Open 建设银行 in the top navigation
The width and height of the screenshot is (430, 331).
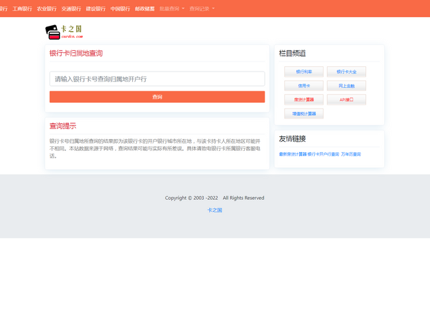point(96,9)
